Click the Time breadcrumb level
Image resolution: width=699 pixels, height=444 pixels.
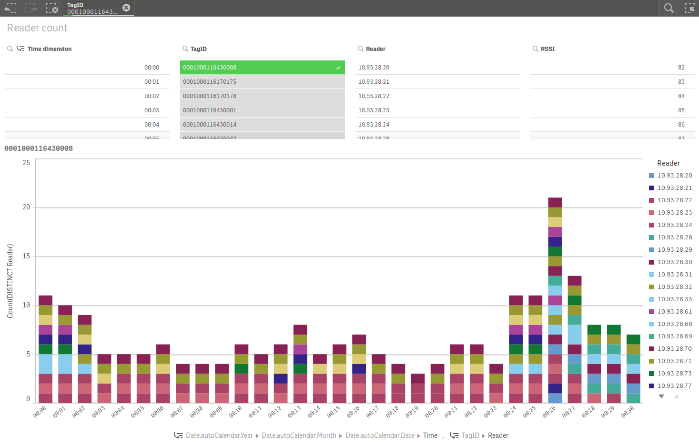430,435
